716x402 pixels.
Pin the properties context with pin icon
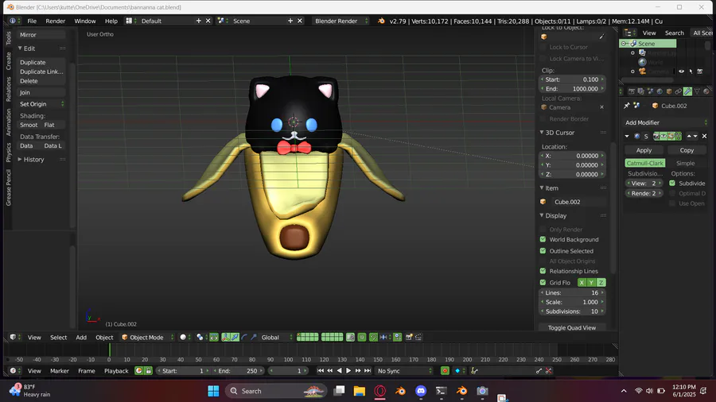click(627, 106)
